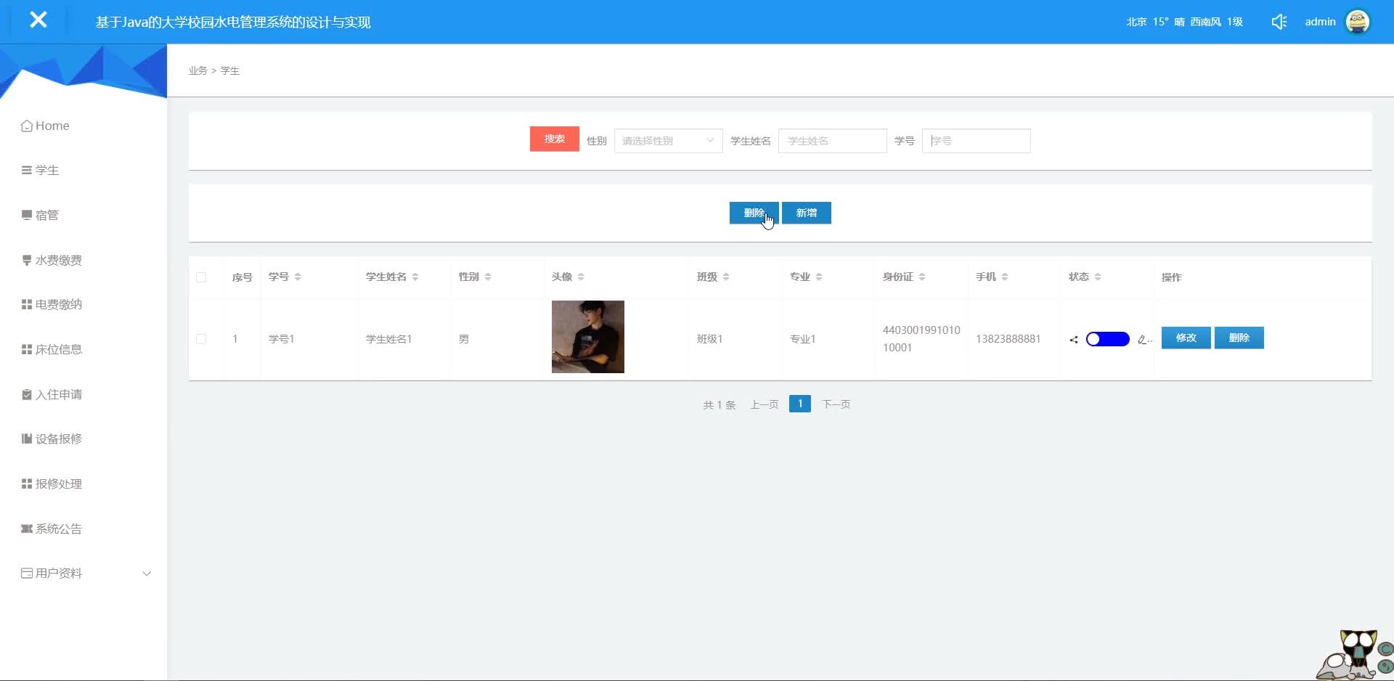Click the share icon in the 状态 cell
Viewport: 1394px width, 681px height.
coord(1074,340)
